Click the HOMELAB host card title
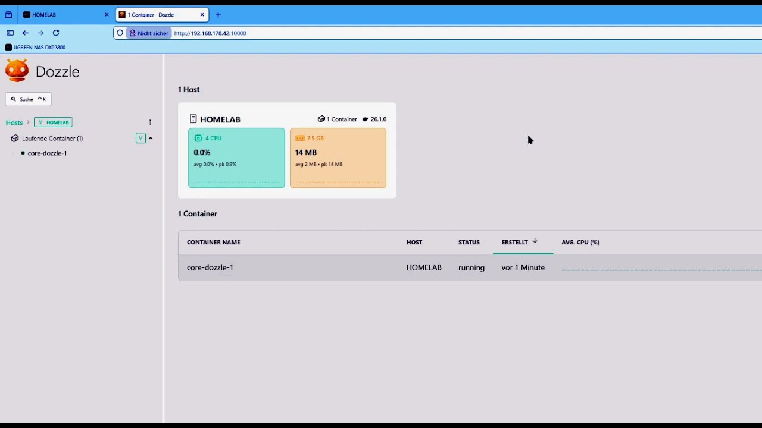Image resolution: width=762 pixels, height=428 pixels. (220, 119)
